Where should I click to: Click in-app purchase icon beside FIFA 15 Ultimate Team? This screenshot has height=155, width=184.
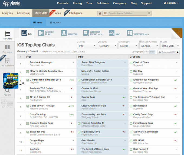tap(27, 71)
